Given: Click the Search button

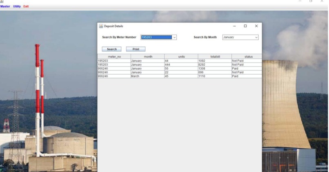Looking at the screenshot, I should 111,49.
